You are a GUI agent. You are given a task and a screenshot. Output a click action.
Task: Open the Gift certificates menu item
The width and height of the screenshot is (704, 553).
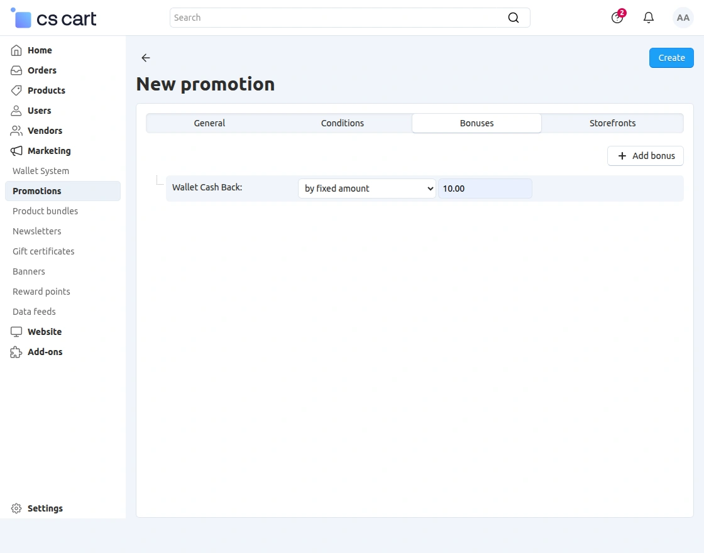(43, 251)
